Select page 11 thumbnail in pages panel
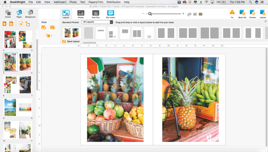The width and height of the screenshot is (268, 152). [25, 130]
